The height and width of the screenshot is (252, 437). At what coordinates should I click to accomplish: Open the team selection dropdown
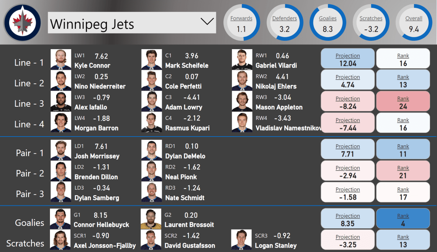click(x=207, y=22)
